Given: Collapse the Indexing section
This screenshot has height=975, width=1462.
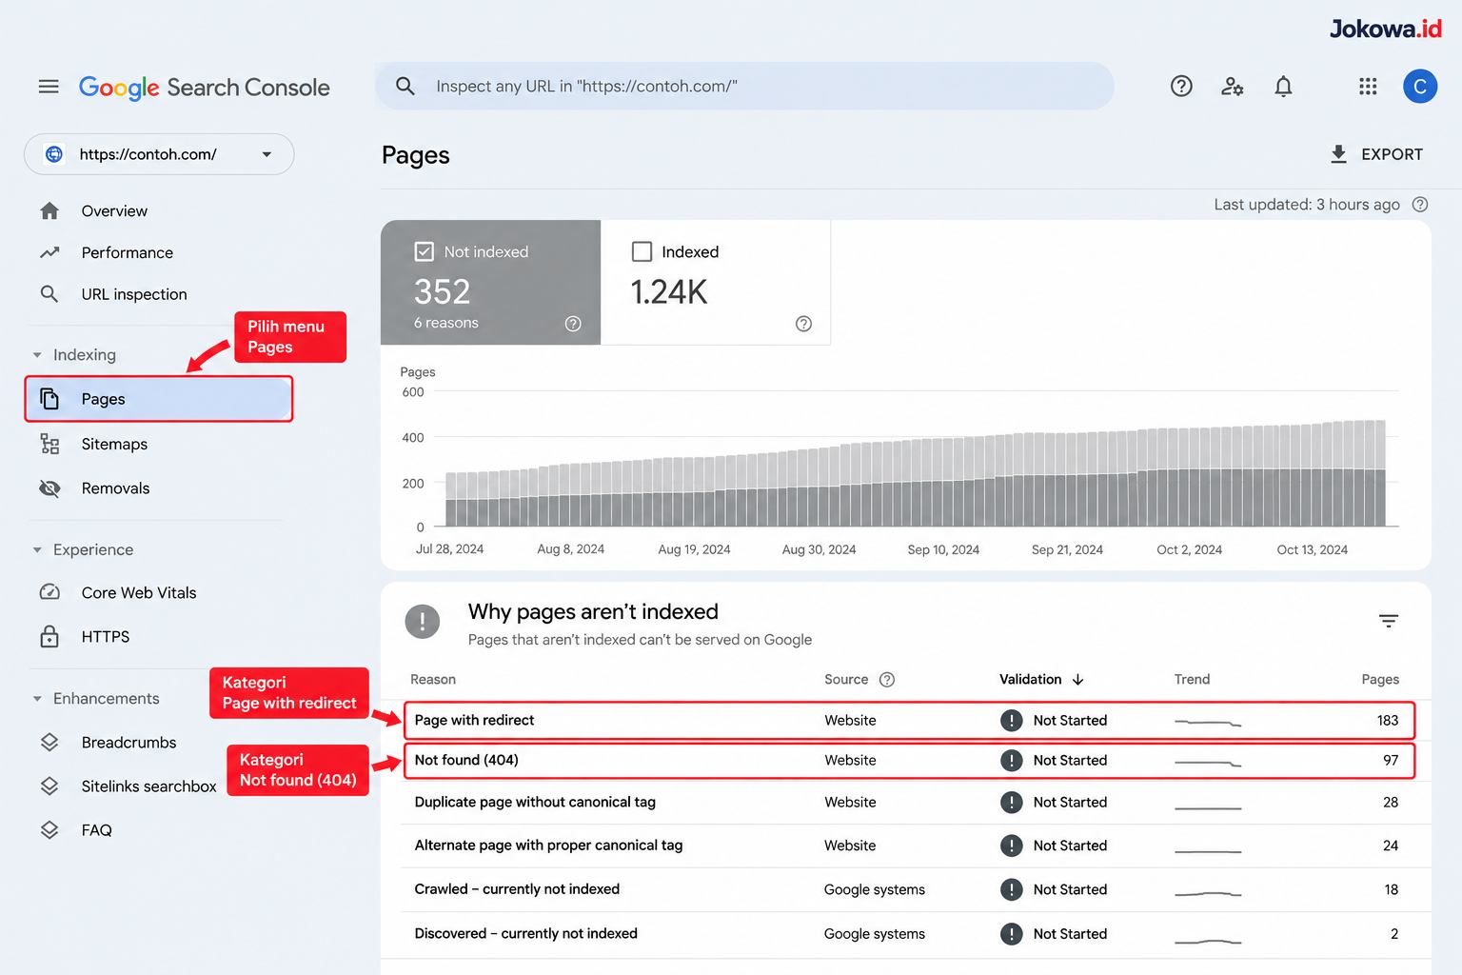Looking at the screenshot, I should [x=37, y=355].
